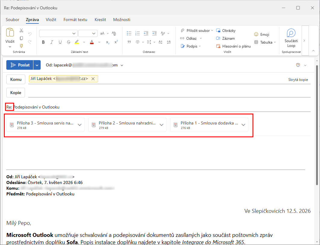
Task: Open font color dropdown arrow
Action: [99, 42]
